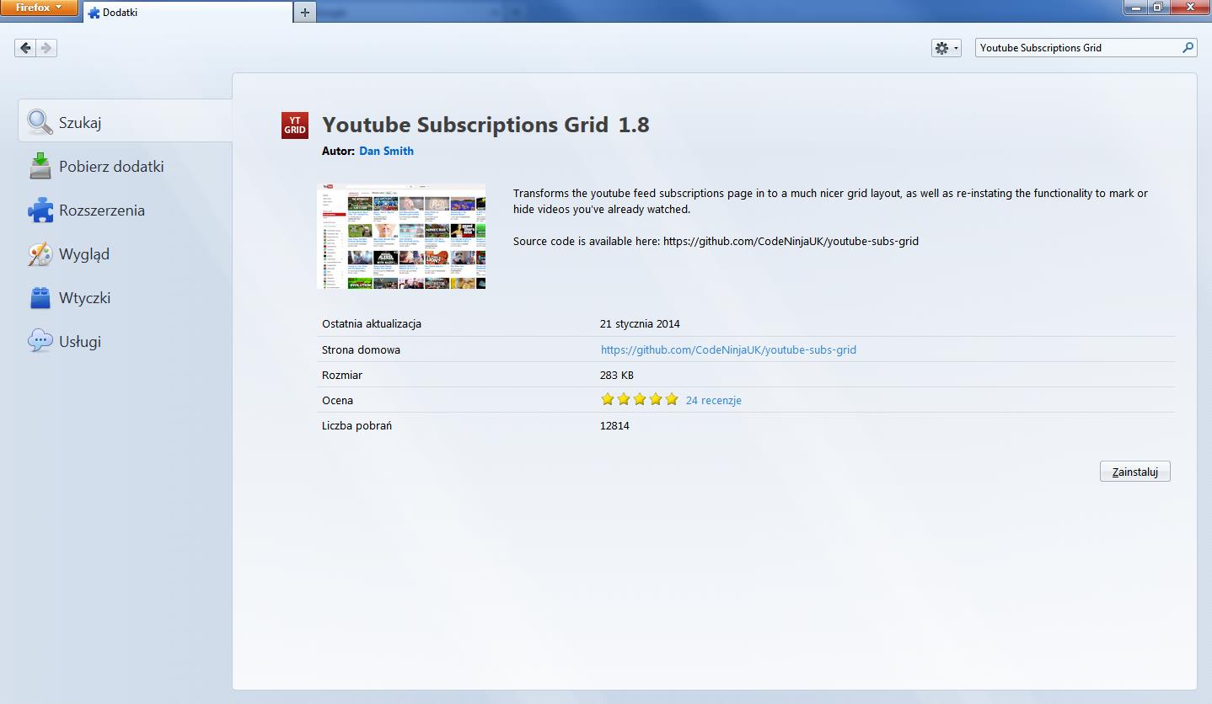Click the Wygląd paint palette icon
This screenshot has width=1212, height=704.
tap(40, 253)
